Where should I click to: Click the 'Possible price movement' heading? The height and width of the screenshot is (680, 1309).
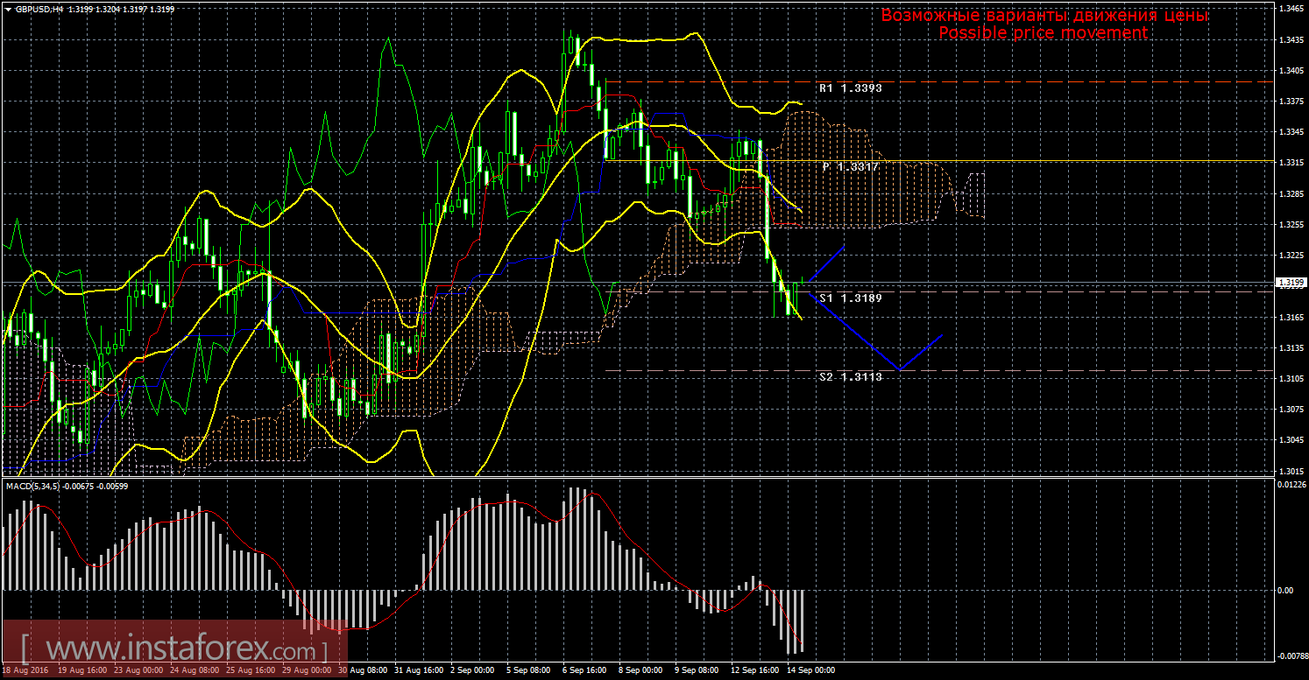point(1043,32)
